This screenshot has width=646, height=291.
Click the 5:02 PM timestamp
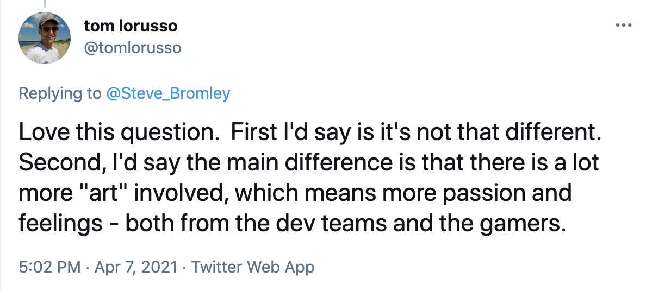[x=49, y=267]
